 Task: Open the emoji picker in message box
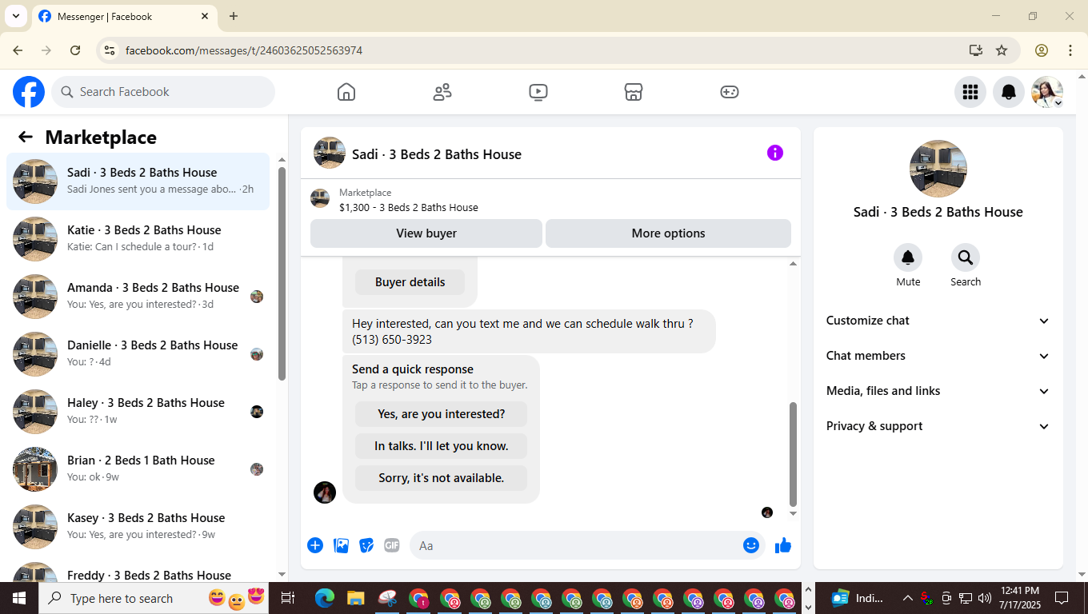click(751, 545)
